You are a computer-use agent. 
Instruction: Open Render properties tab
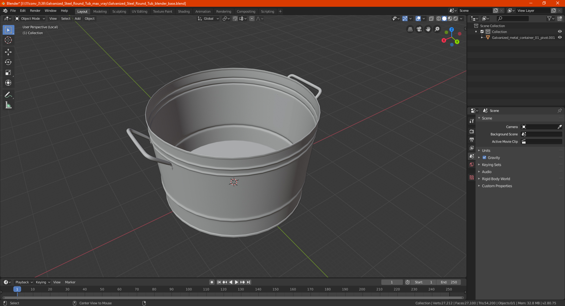pyautogui.click(x=472, y=131)
